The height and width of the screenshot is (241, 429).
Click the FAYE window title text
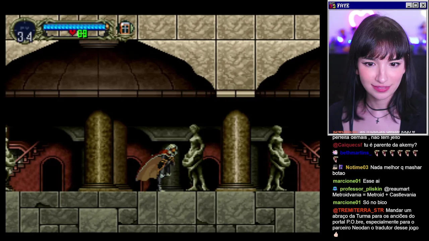coord(343,5)
